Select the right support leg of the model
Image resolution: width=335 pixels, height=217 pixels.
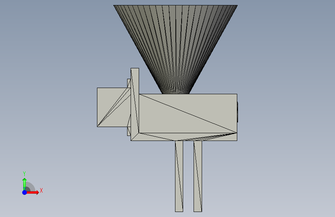pyautogui.click(x=198, y=176)
